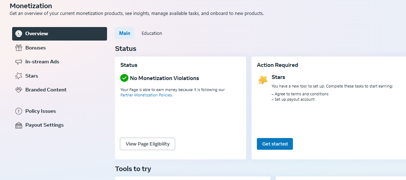Open the Partner Monetization Policies link
This screenshot has height=180, width=406.
pos(146,95)
